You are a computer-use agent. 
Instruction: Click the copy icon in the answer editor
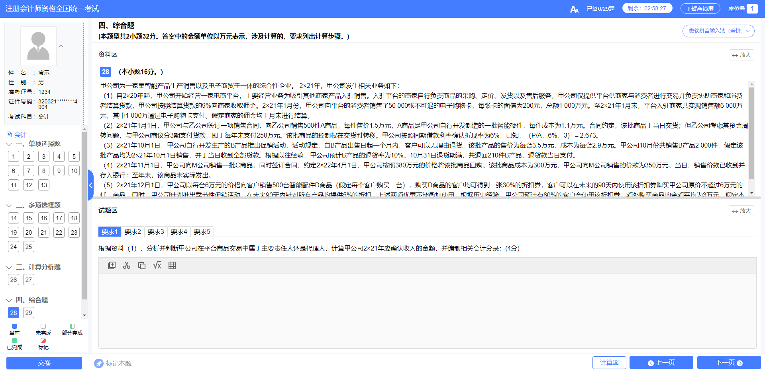pyautogui.click(x=142, y=265)
